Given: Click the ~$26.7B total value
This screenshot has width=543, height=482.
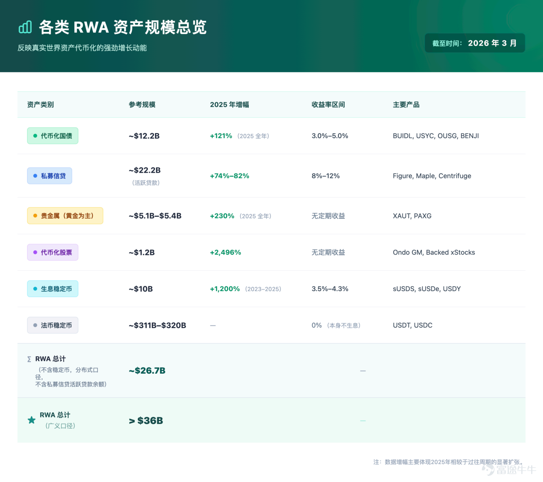Looking at the screenshot, I should [x=147, y=371].
